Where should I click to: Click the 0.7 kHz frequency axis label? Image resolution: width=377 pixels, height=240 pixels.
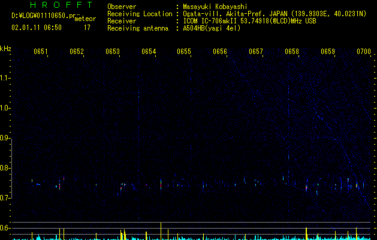tap(4, 198)
